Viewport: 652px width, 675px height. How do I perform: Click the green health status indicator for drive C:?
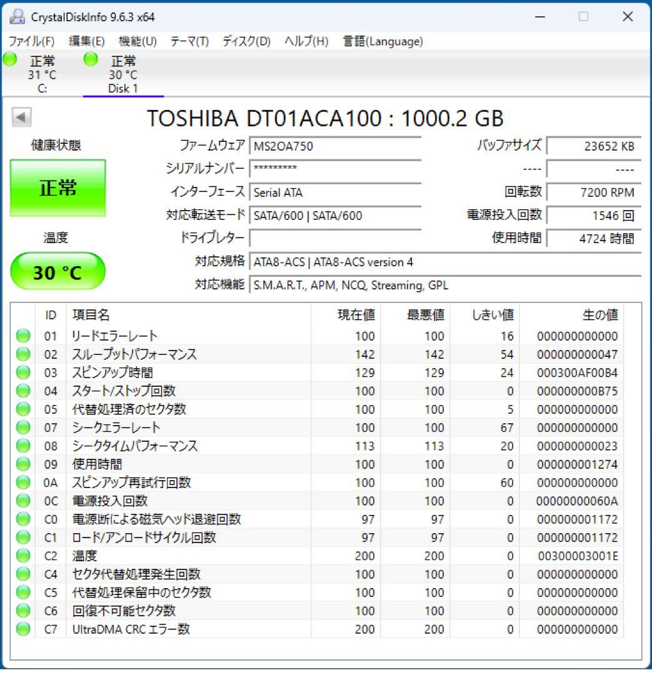coord(9,59)
